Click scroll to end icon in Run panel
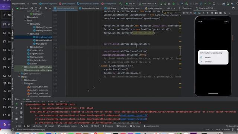The image size is (238, 134). pyautogui.click(x=21, y=117)
